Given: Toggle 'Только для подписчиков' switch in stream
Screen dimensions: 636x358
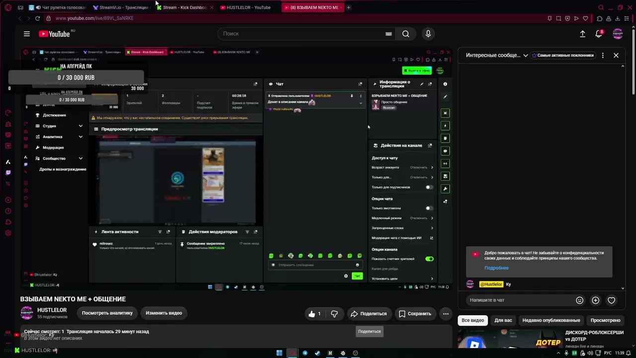Looking at the screenshot, I should click(x=429, y=187).
